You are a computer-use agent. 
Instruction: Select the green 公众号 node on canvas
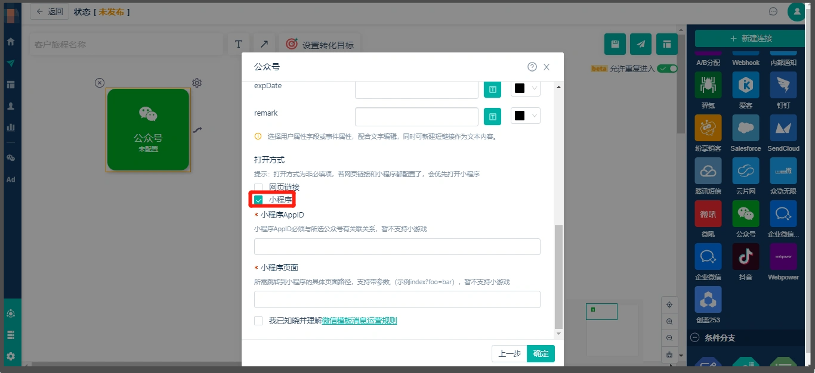click(148, 130)
